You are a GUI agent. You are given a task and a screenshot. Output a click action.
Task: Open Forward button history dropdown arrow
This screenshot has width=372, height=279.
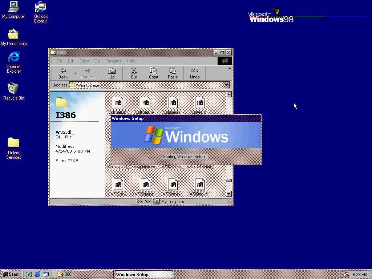[x=100, y=73]
